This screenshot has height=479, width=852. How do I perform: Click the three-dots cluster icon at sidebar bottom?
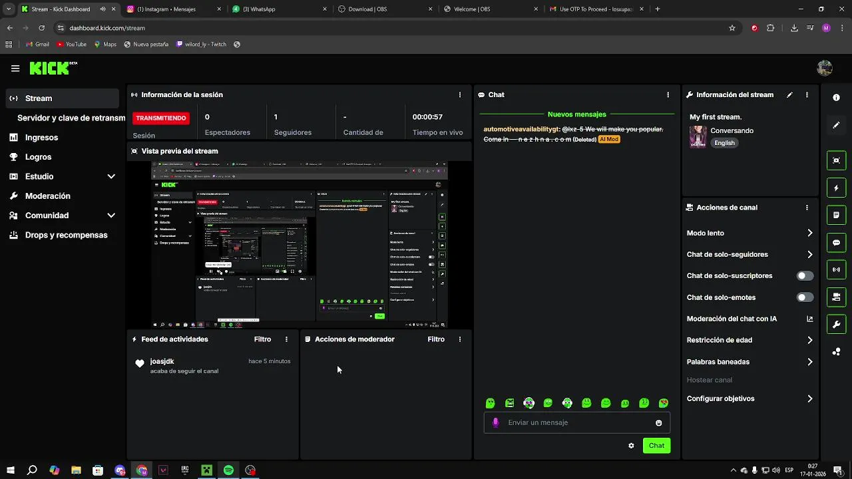(x=836, y=352)
